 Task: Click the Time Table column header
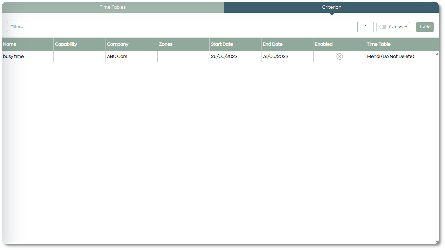tap(402, 44)
